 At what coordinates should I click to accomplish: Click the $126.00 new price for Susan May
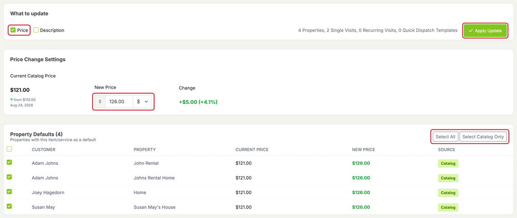(x=361, y=207)
